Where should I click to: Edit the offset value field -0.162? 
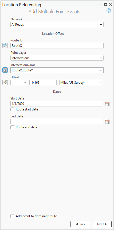[43, 83]
